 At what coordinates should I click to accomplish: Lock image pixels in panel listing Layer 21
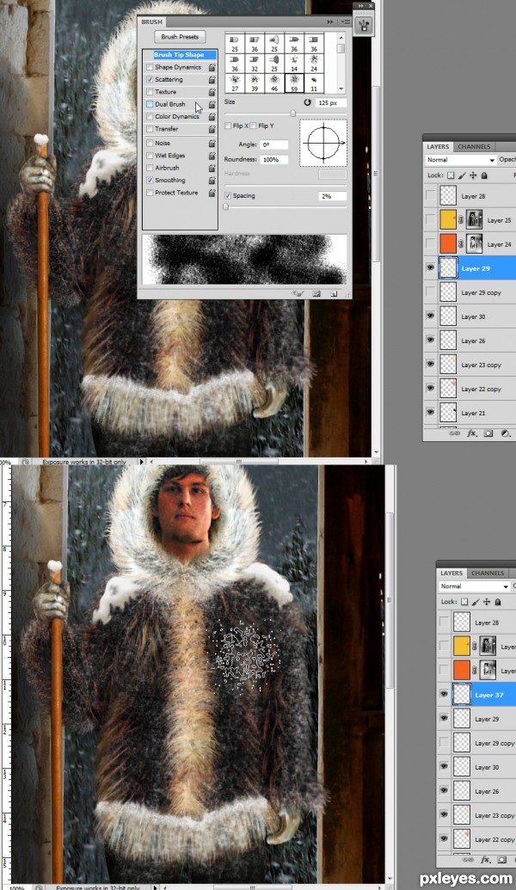462,175
